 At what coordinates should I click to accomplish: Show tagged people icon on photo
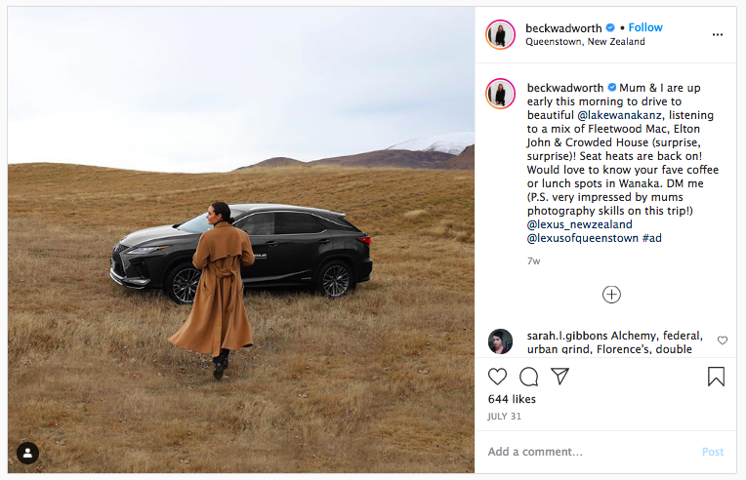point(28,453)
